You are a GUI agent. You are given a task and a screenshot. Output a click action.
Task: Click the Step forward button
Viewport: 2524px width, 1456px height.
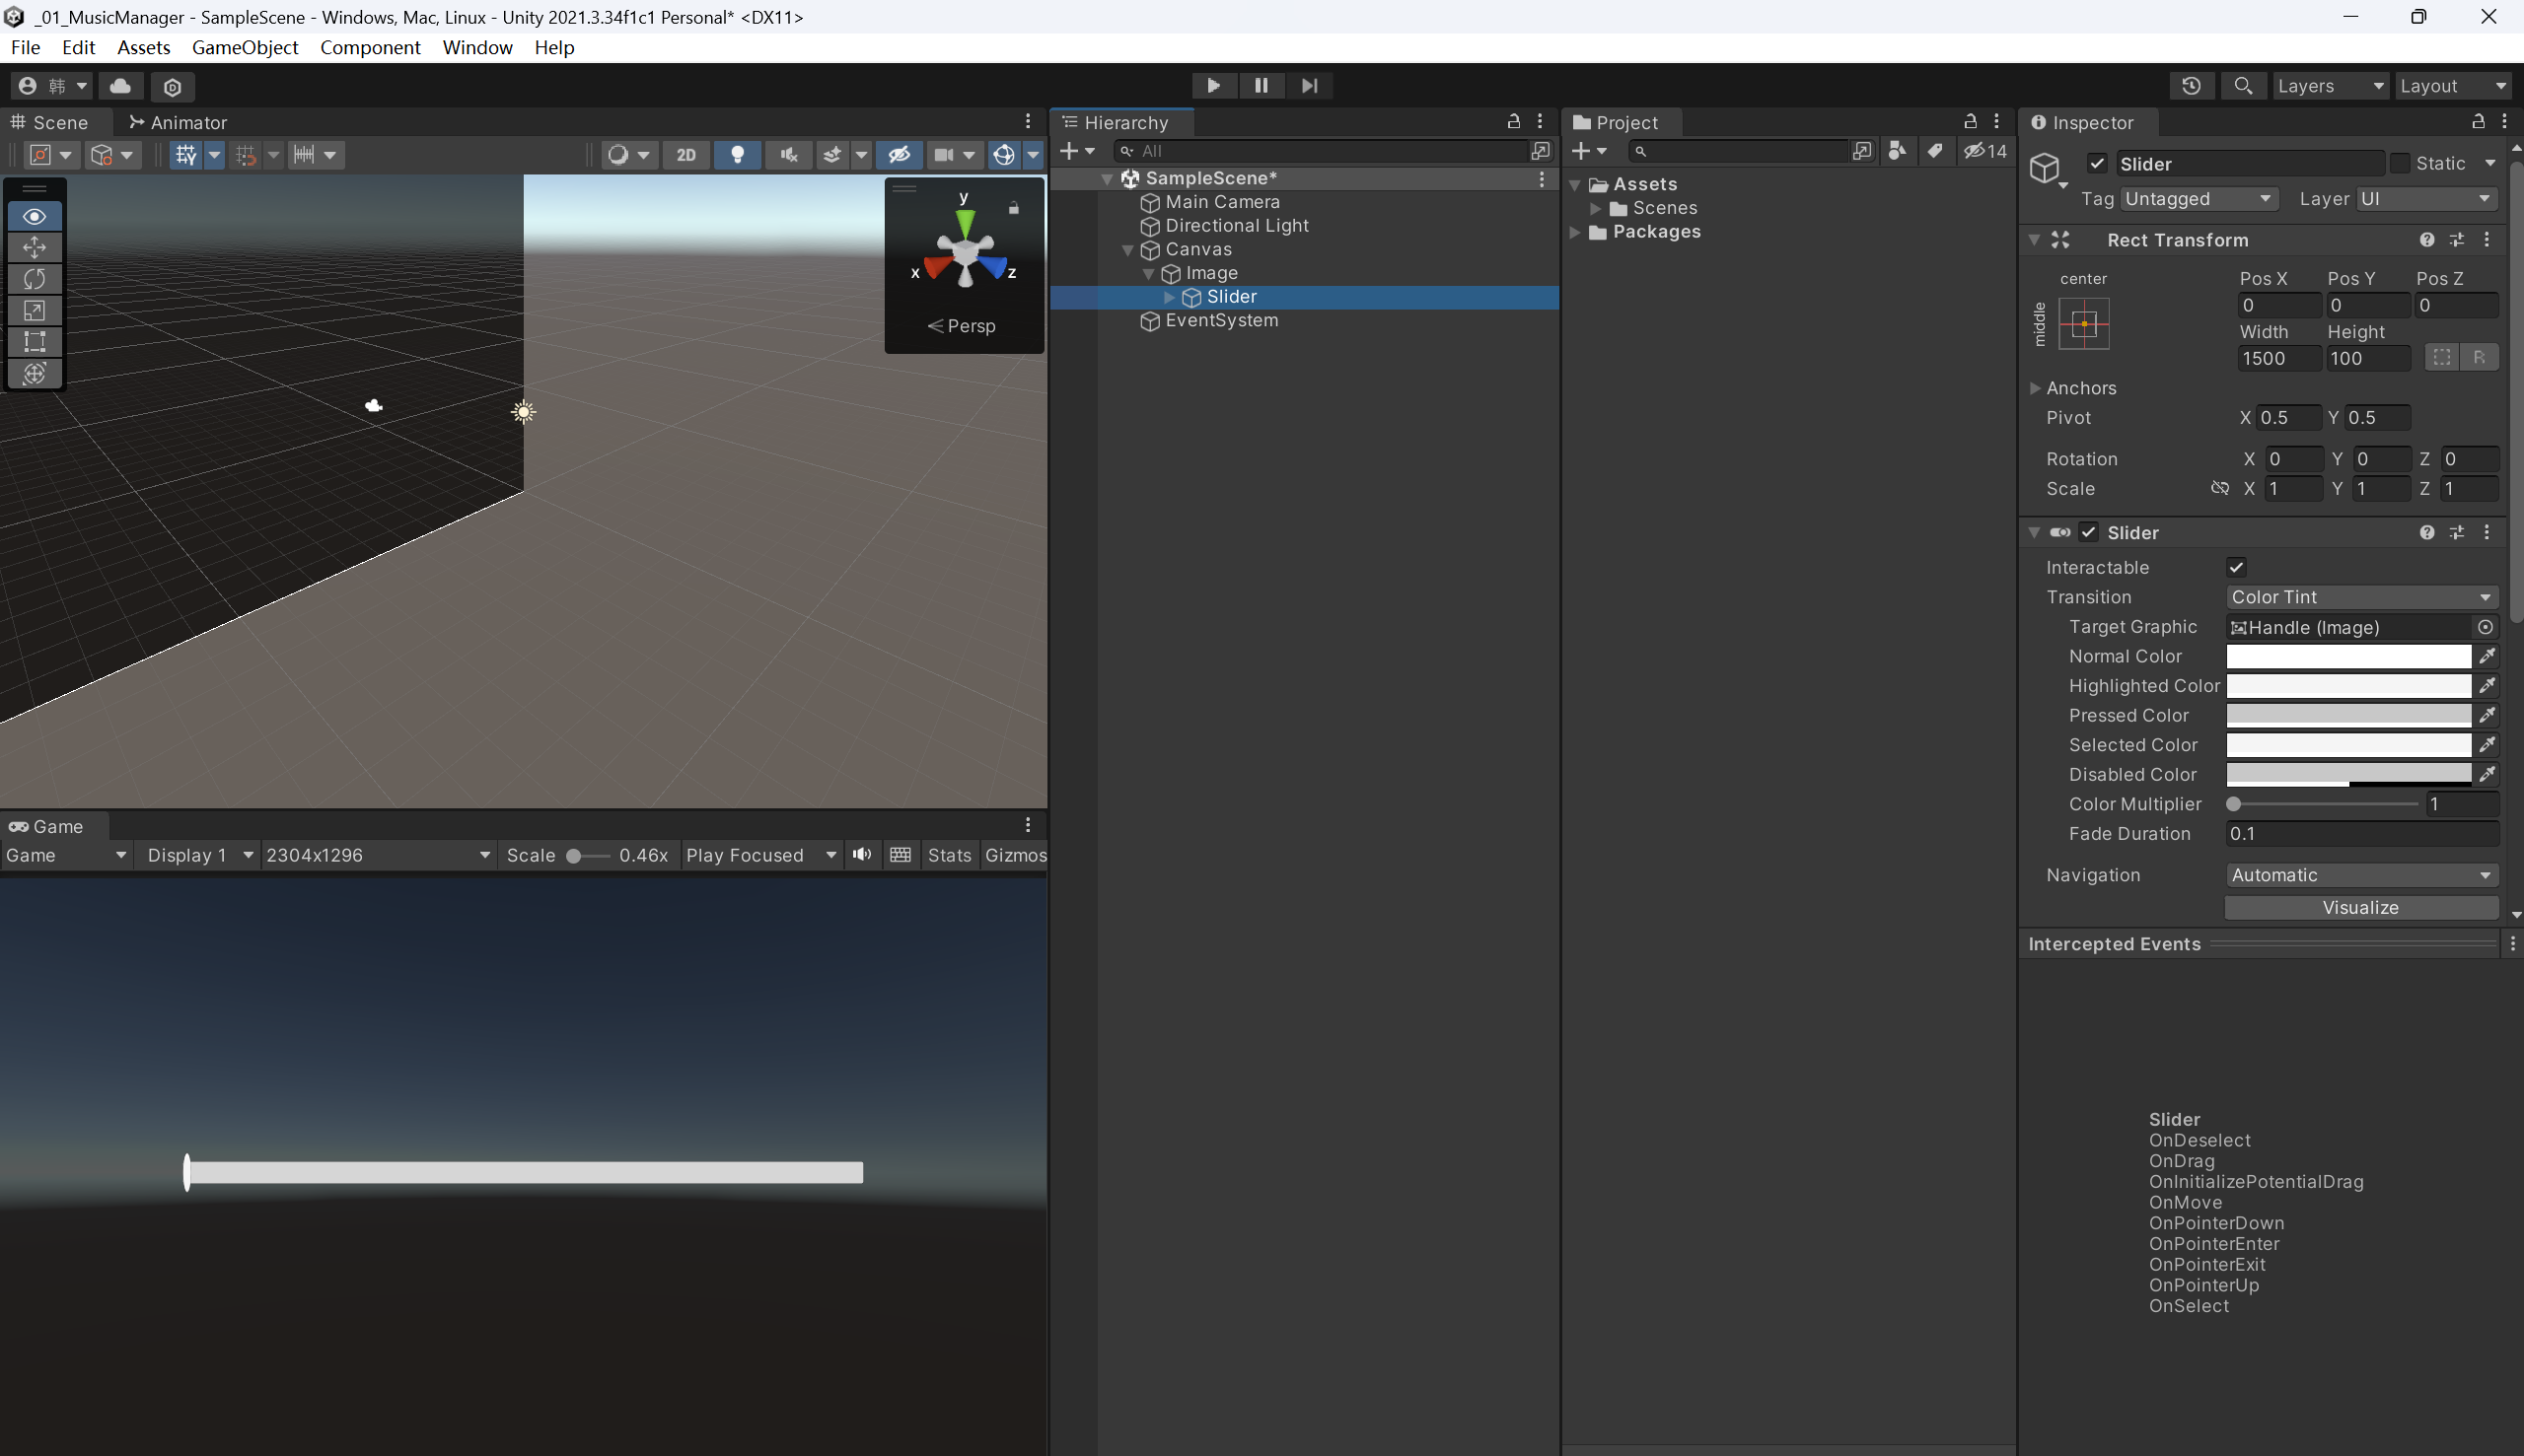click(1309, 86)
